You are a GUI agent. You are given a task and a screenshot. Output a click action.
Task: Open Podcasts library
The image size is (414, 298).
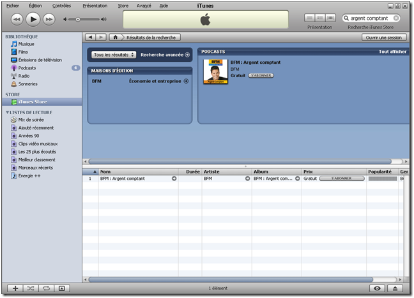pos(27,68)
